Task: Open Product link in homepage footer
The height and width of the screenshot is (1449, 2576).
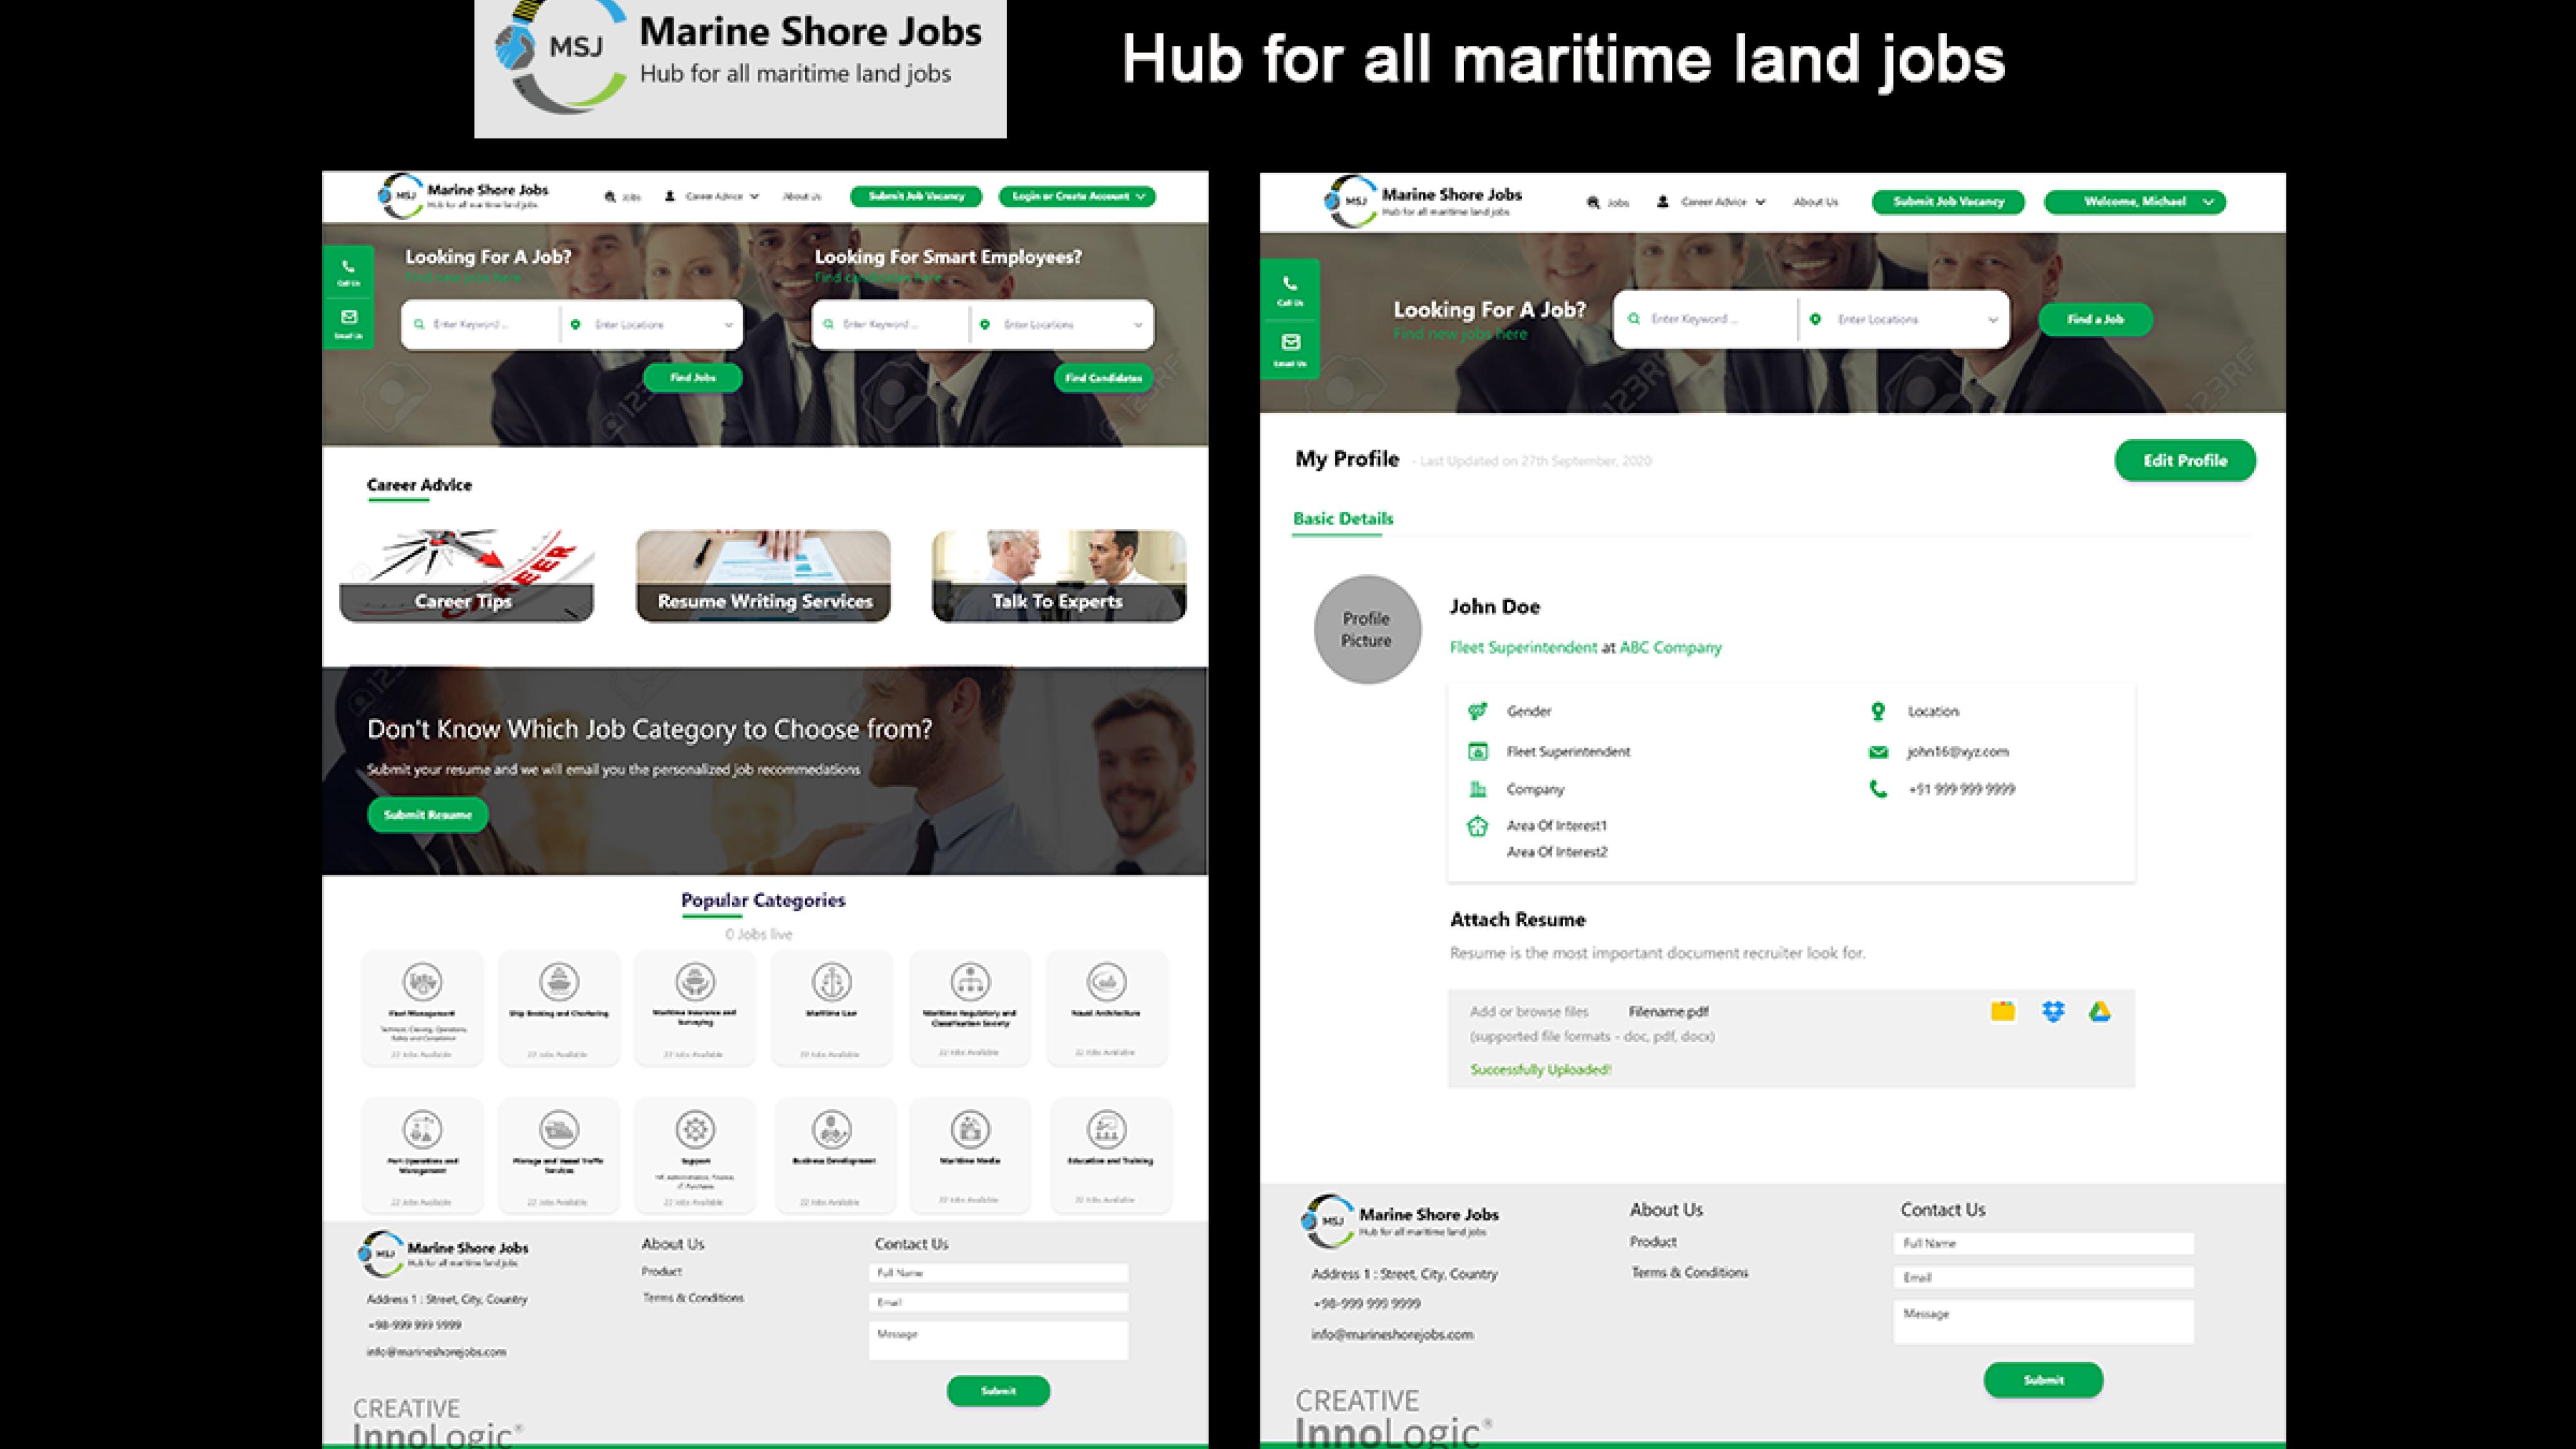Action: (x=662, y=1271)
